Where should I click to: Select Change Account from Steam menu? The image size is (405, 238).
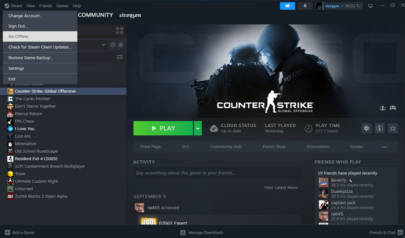point(40,16)
